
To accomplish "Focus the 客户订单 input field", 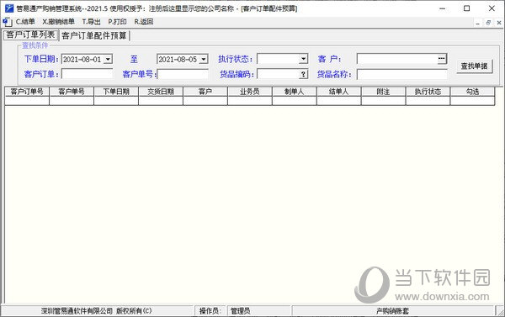I will click(87, 74).
